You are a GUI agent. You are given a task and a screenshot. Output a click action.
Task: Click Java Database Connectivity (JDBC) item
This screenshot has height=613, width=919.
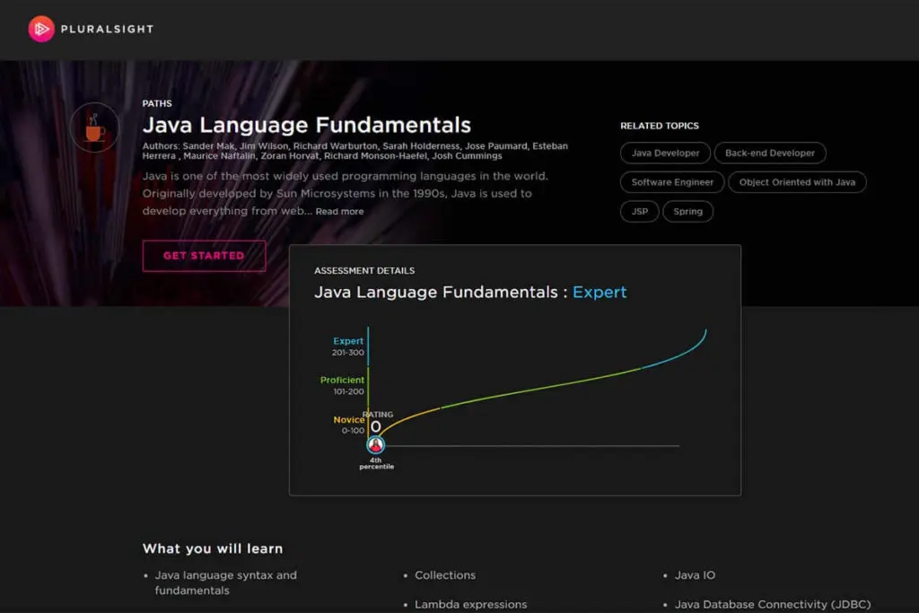[773, 605]
